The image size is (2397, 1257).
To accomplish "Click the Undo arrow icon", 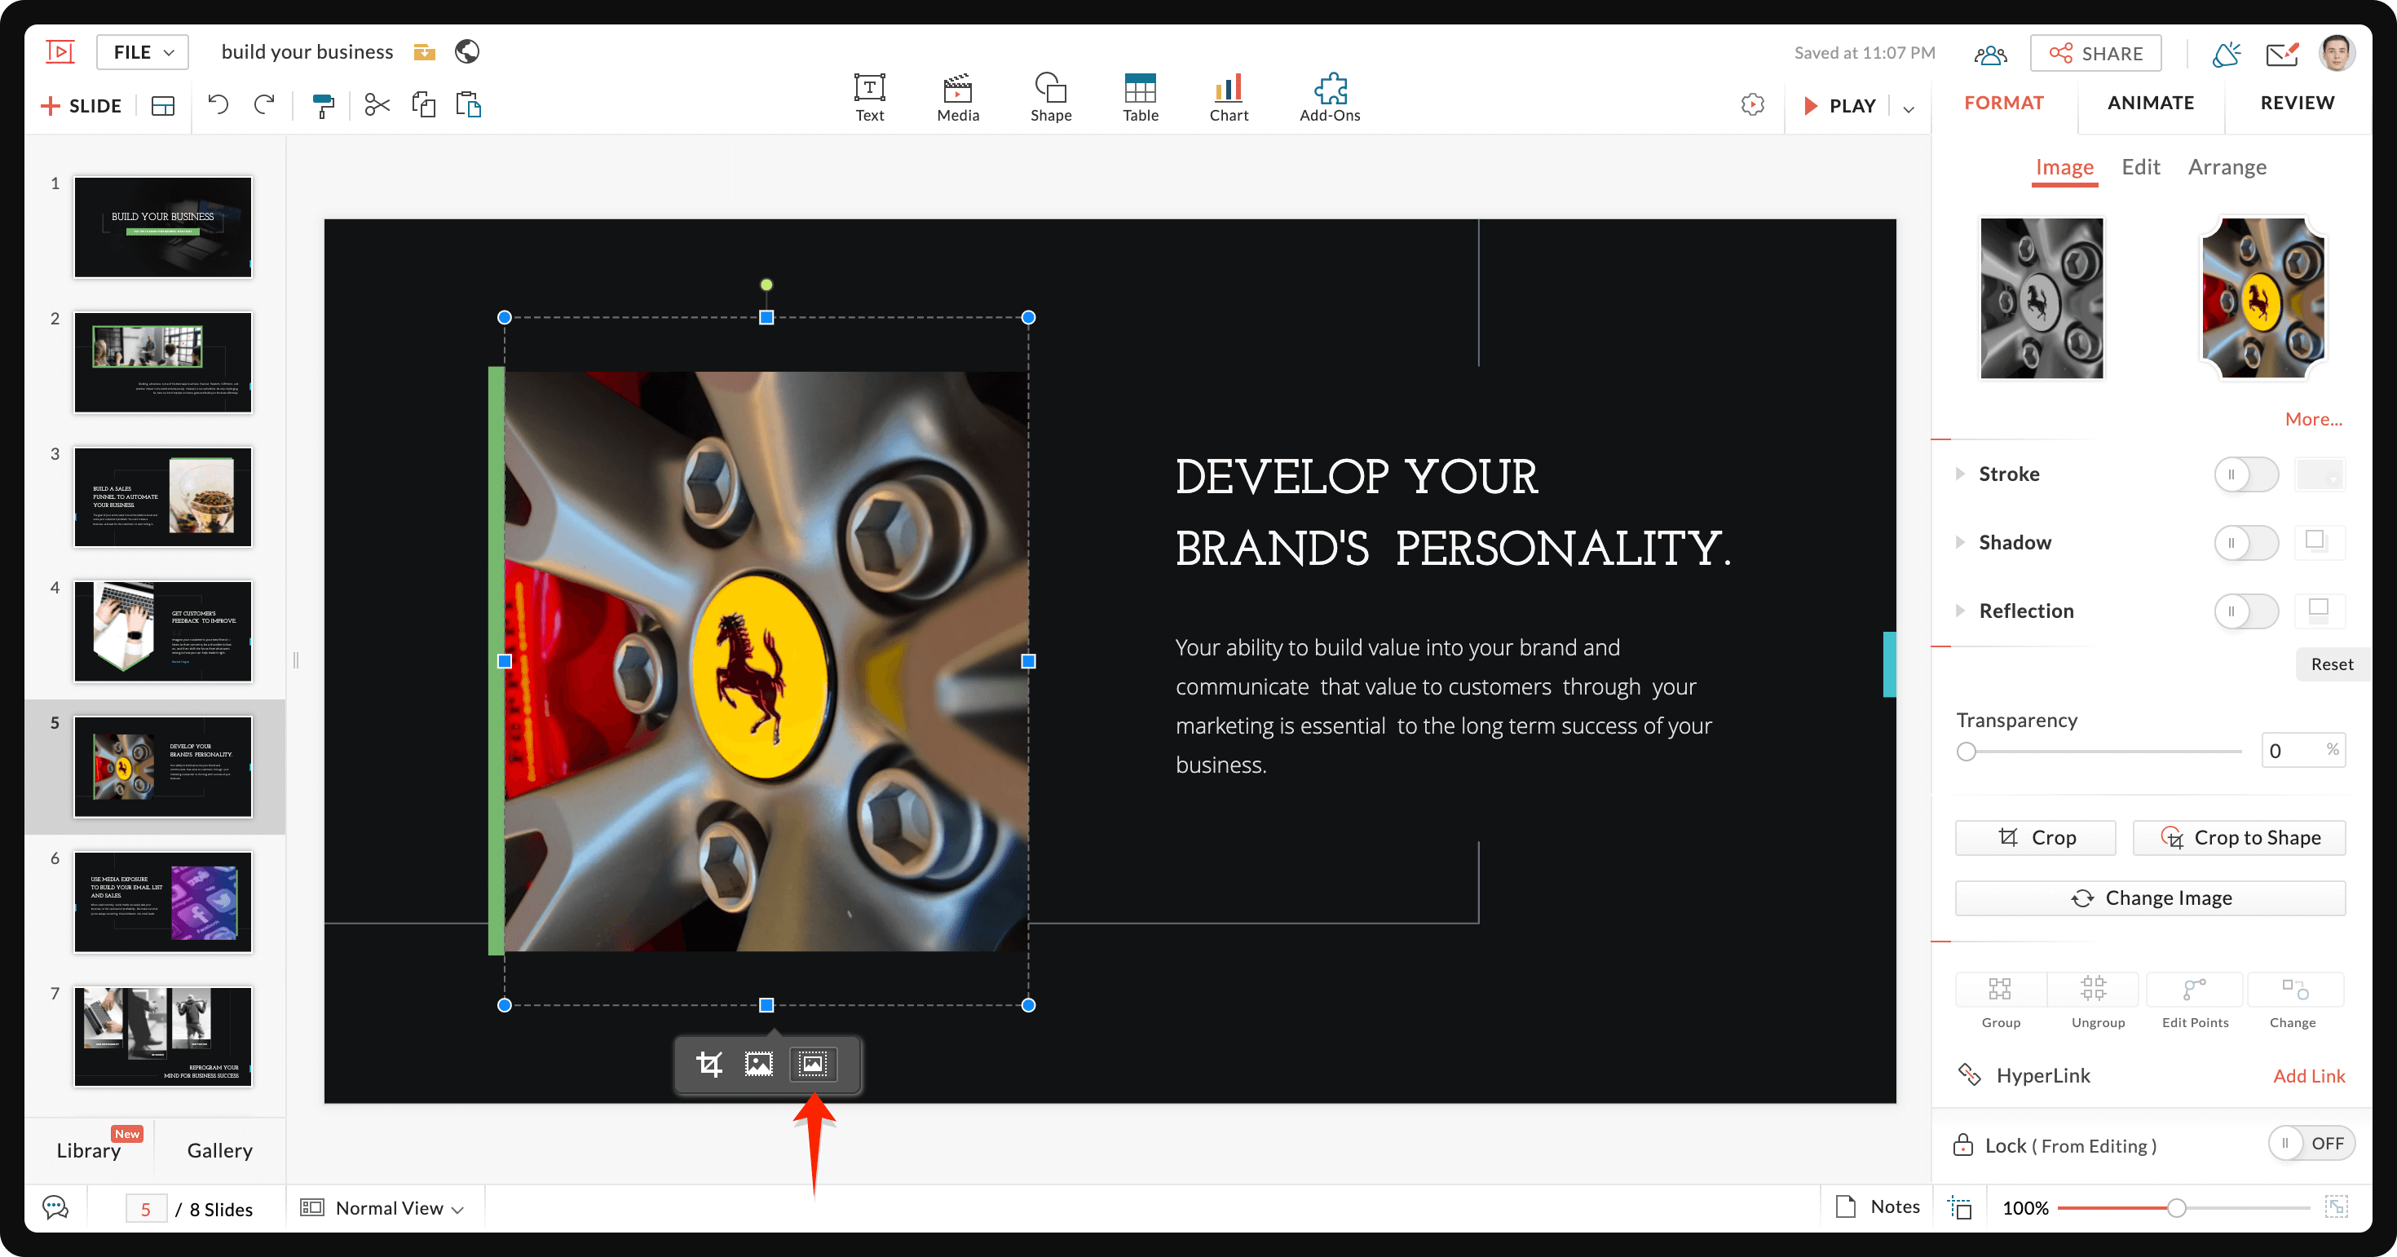I will pyautogui.click(x=218, y=104).
